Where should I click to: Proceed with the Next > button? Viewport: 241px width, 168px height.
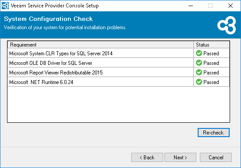(180, 157)
